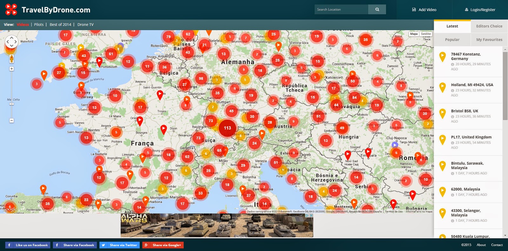Open Holland, MI 49424, USA entry
Viewport: 508px width, 251px height.
pos(468,90)
